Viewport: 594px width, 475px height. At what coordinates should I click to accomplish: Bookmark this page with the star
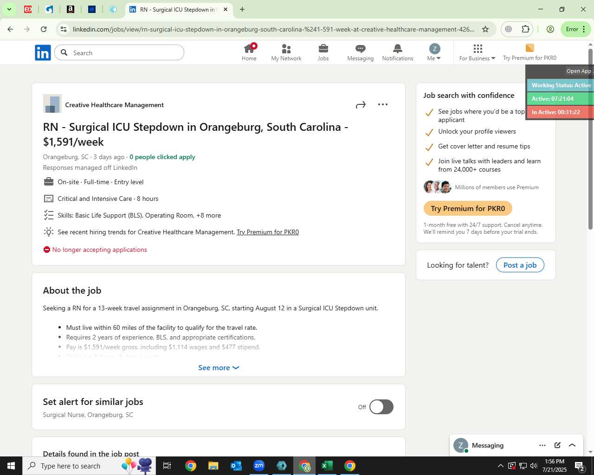pyautogui.click(x=485, y=29)
